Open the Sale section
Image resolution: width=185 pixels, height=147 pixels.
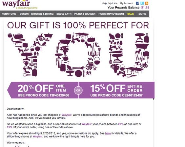click(x=131, y=14)
